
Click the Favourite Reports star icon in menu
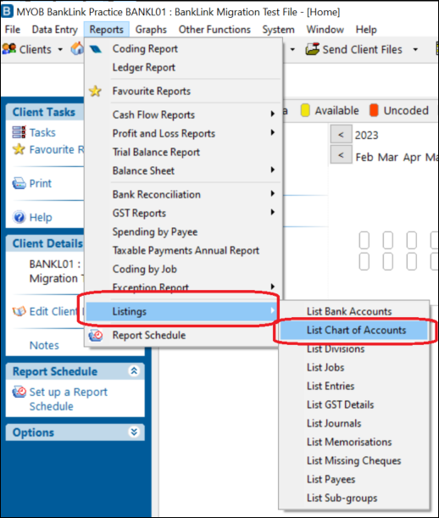[95, 91]
